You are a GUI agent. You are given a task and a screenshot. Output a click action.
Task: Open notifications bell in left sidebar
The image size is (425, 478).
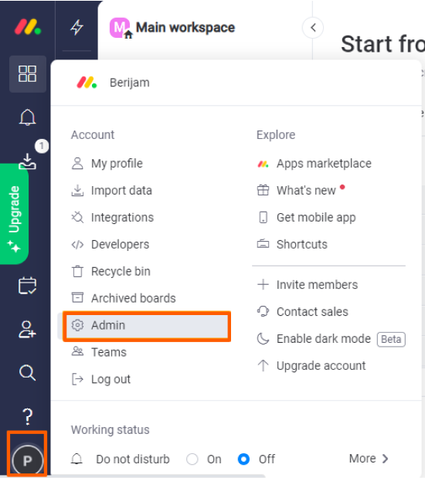click(x=28, y=117)
